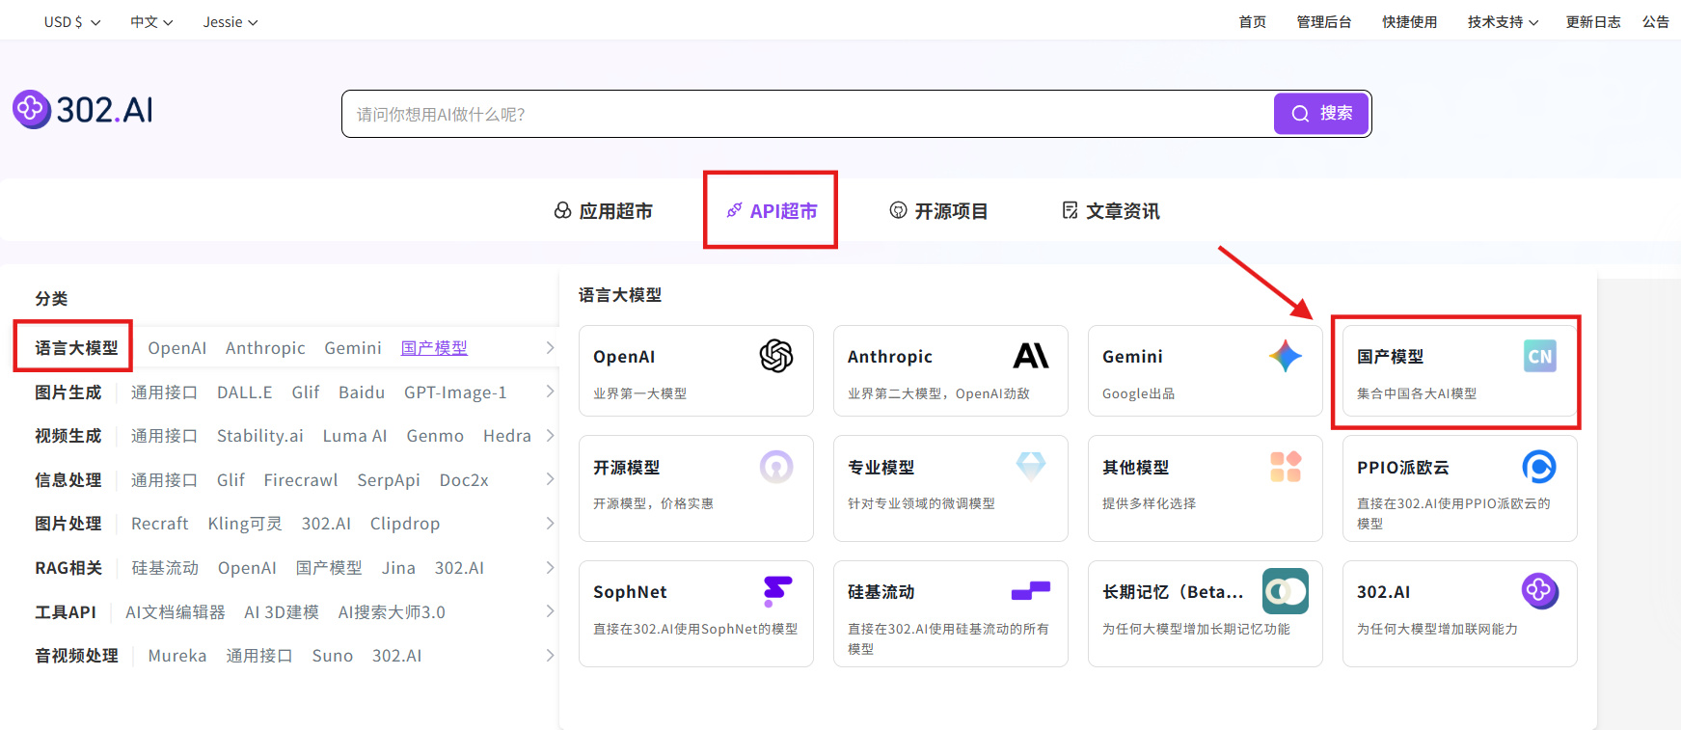
Task: Click Firecrawl in 信息处理 row
Action: [301, 480]
